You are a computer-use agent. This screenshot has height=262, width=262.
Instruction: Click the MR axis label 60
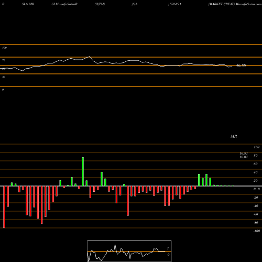tap(255, 164)
